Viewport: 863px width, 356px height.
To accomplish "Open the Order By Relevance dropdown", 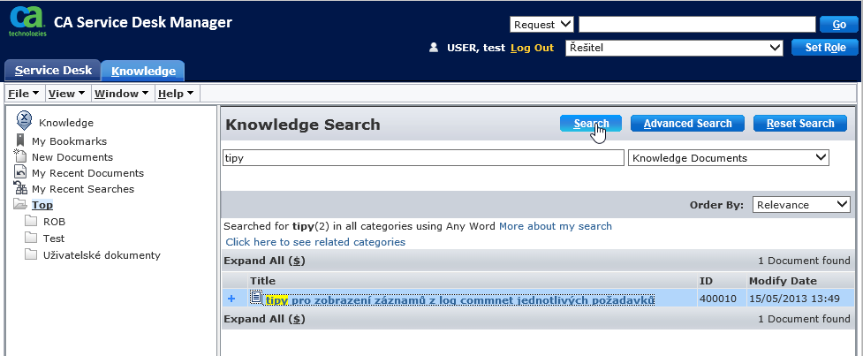I will click(x=801, y=205).
